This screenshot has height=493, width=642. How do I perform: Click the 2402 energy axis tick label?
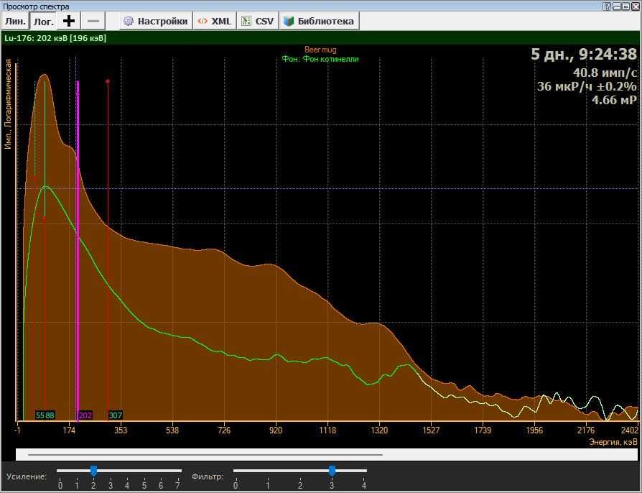(629, 430)
